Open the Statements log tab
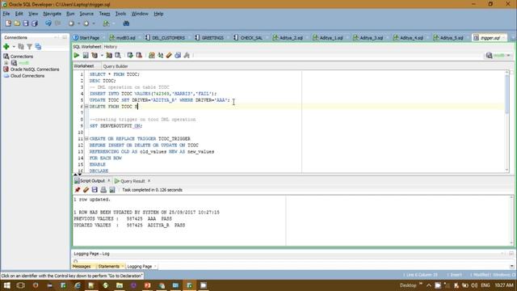 point(109,266)
